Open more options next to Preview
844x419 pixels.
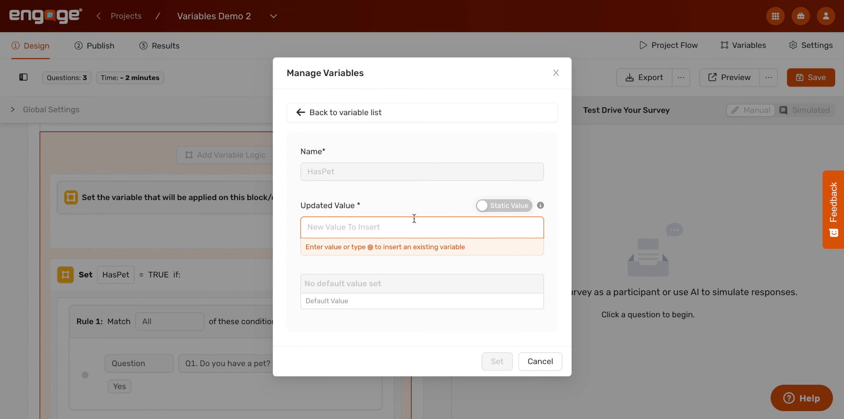(x=768, y=77)
